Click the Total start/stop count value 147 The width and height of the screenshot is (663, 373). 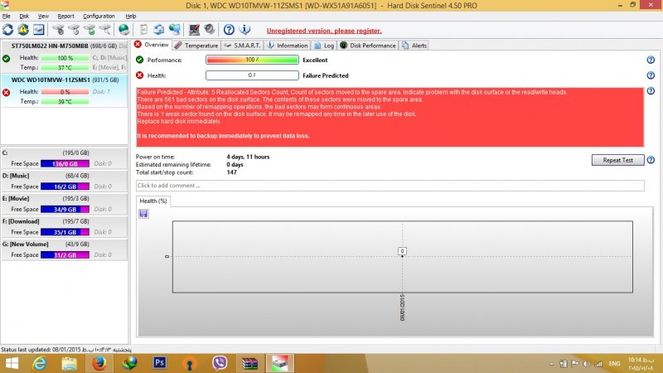tap(231, 172)
